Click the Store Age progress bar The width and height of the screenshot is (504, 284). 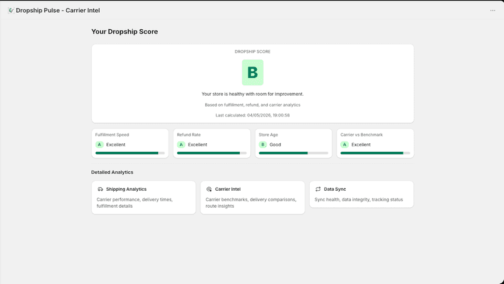pyautogui.click(x=293, y=153)
